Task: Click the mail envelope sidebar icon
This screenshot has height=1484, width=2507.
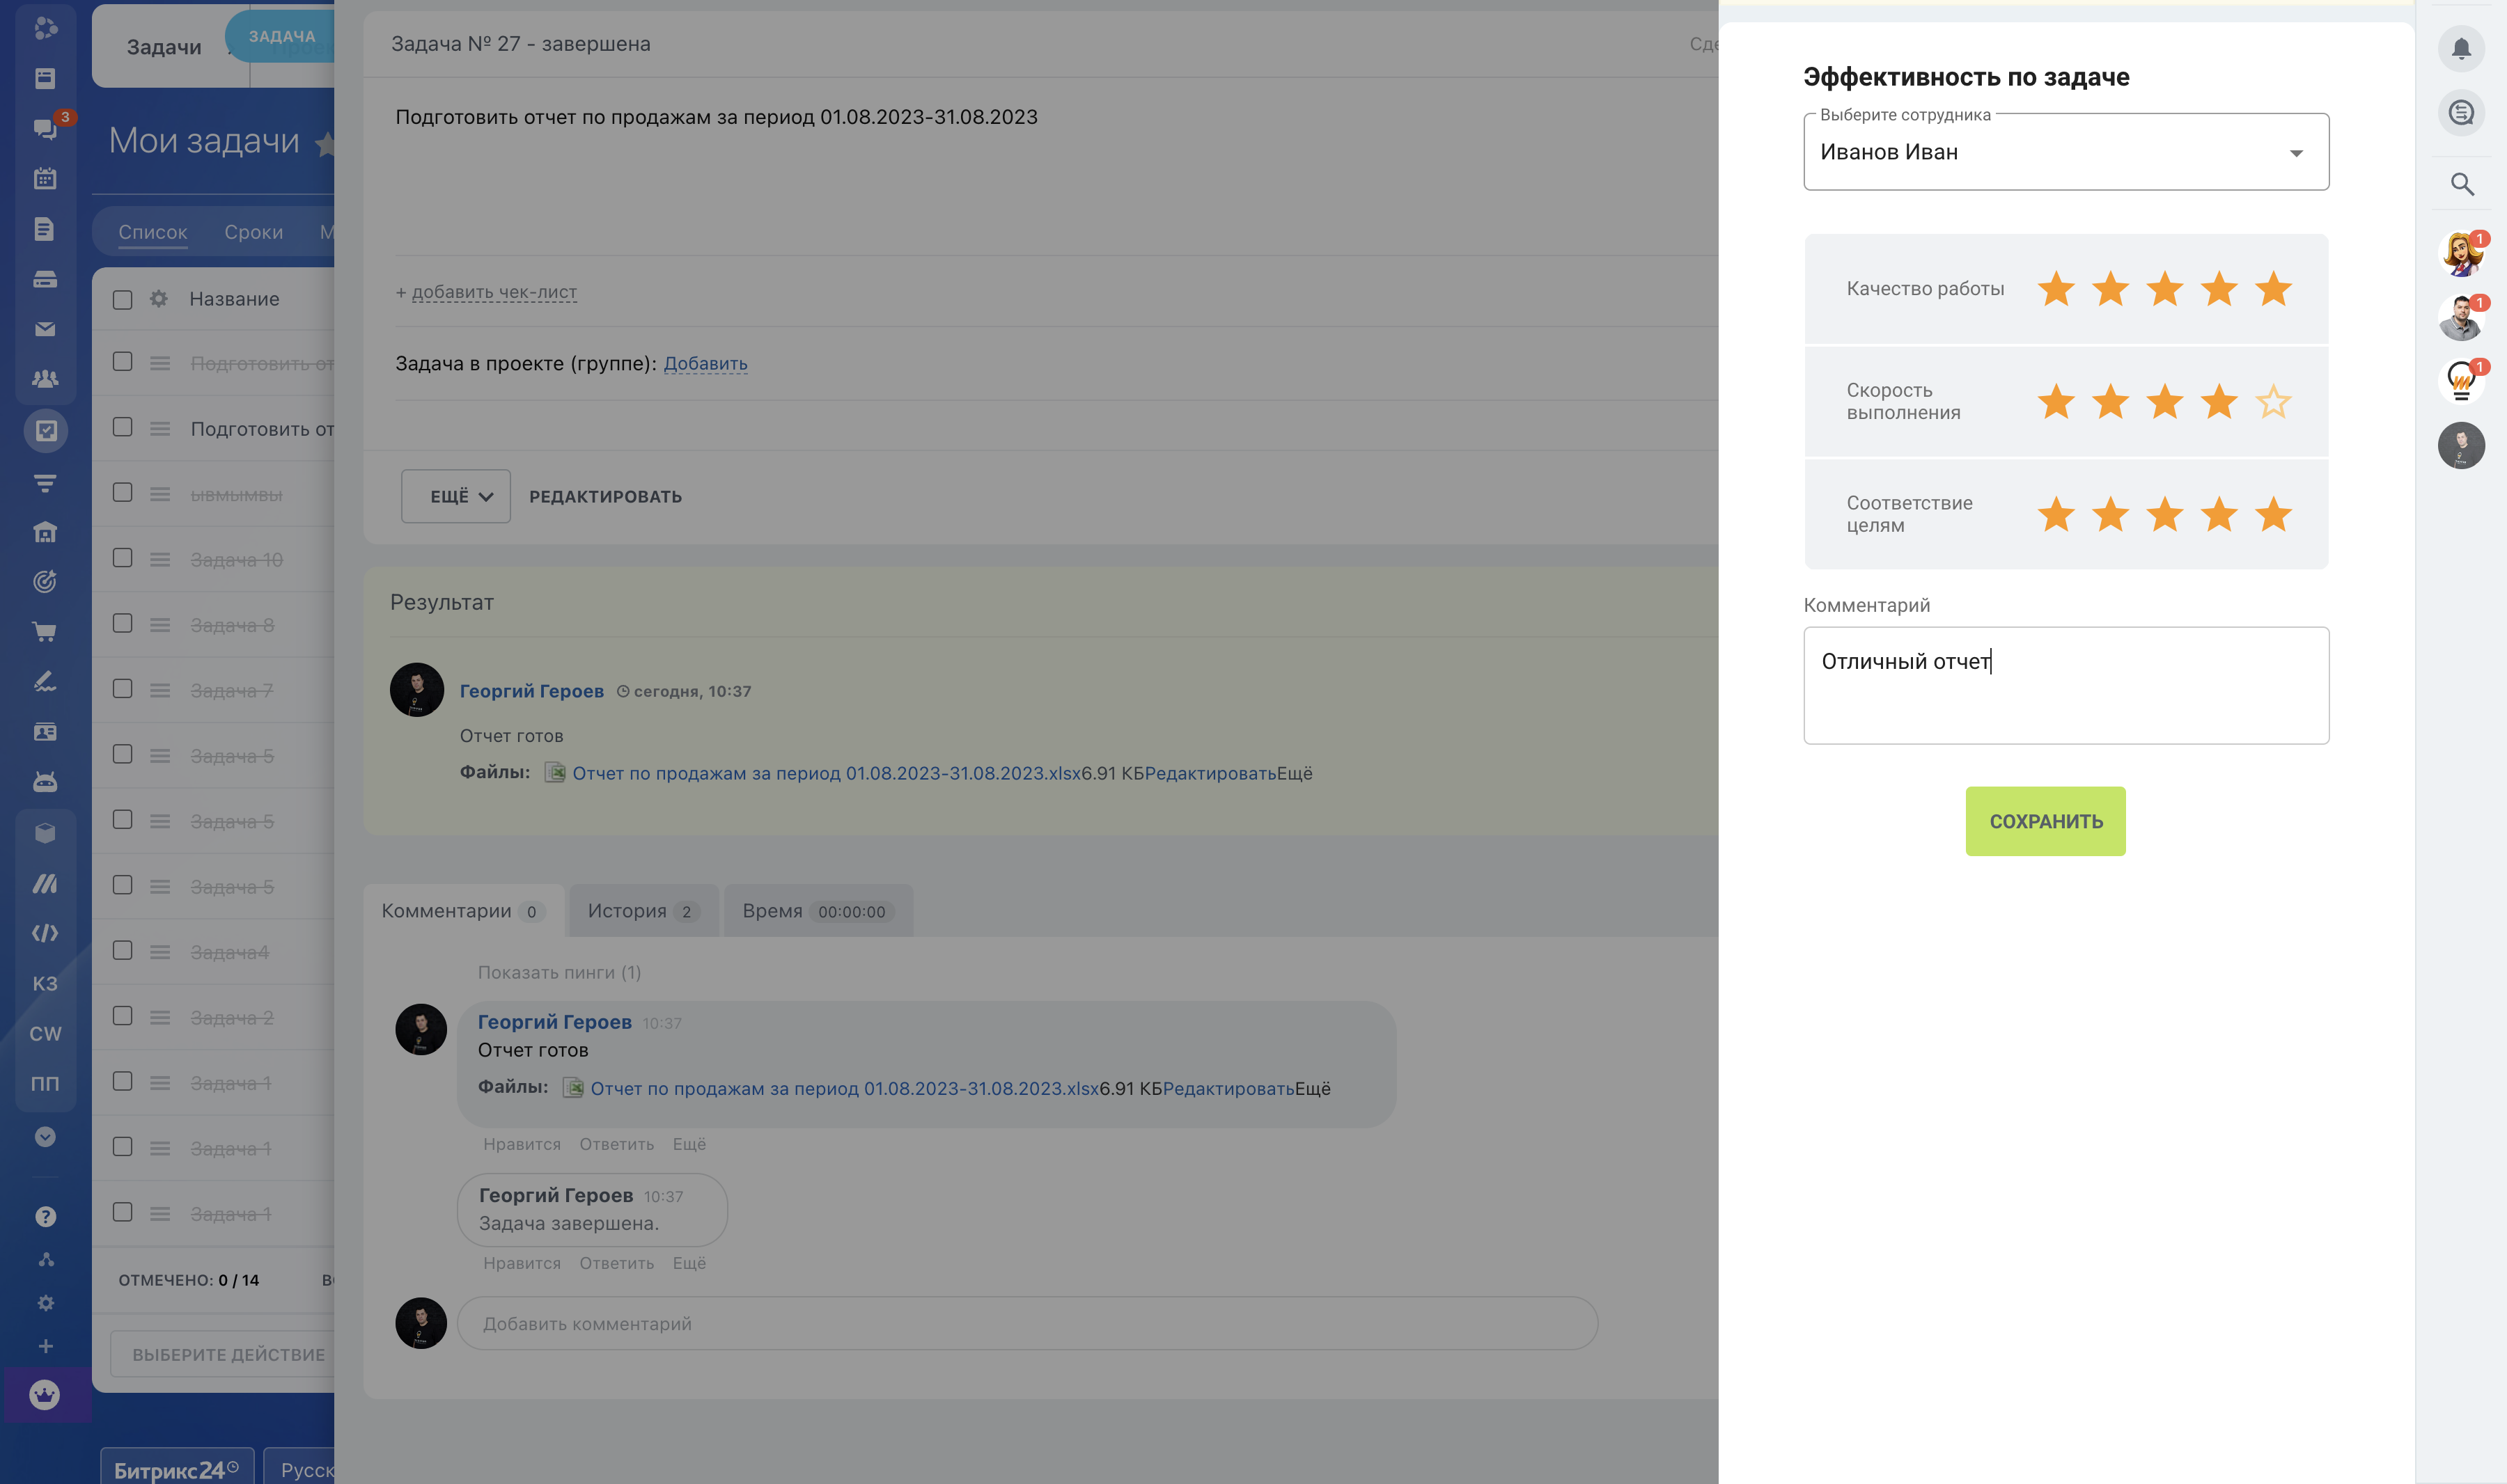Action: tap(45, 329)
